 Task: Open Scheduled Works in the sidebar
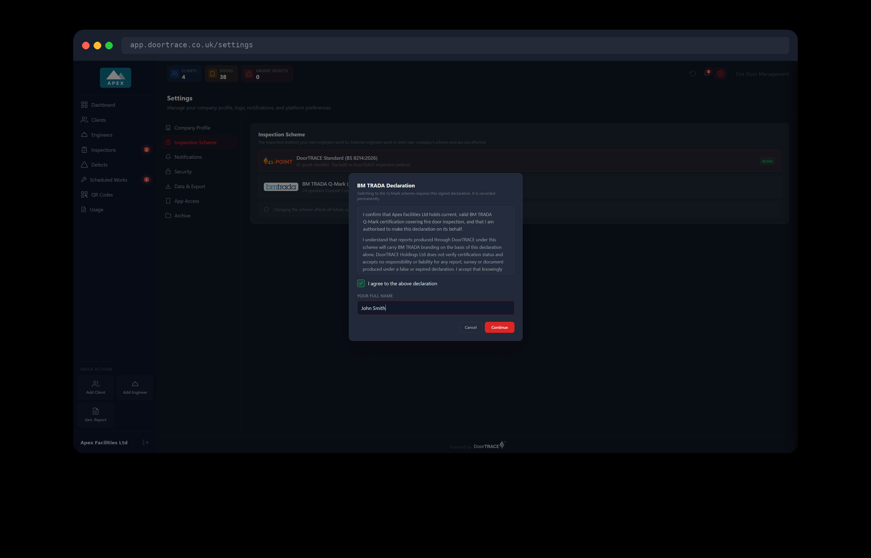click(x=115, y=180)
